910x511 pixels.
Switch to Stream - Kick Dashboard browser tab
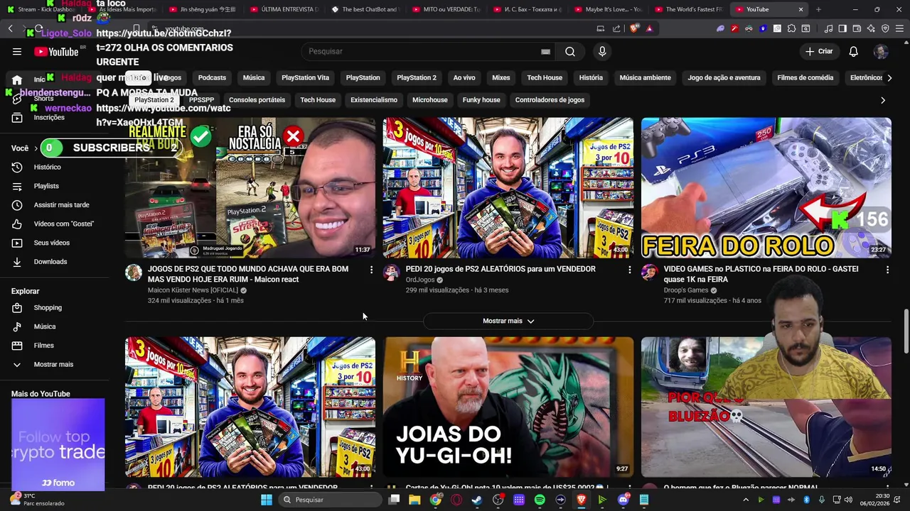[x=41, y=9]
